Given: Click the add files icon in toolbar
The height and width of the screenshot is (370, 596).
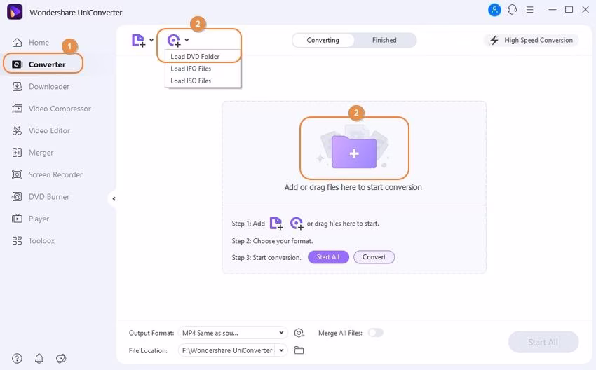Looking at the screenshot, I should (138, 41).
